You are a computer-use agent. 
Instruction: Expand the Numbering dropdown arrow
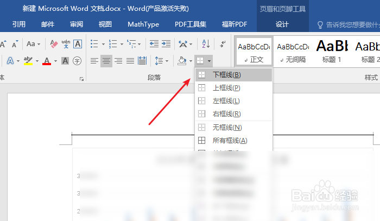click(x=122, y=45)
